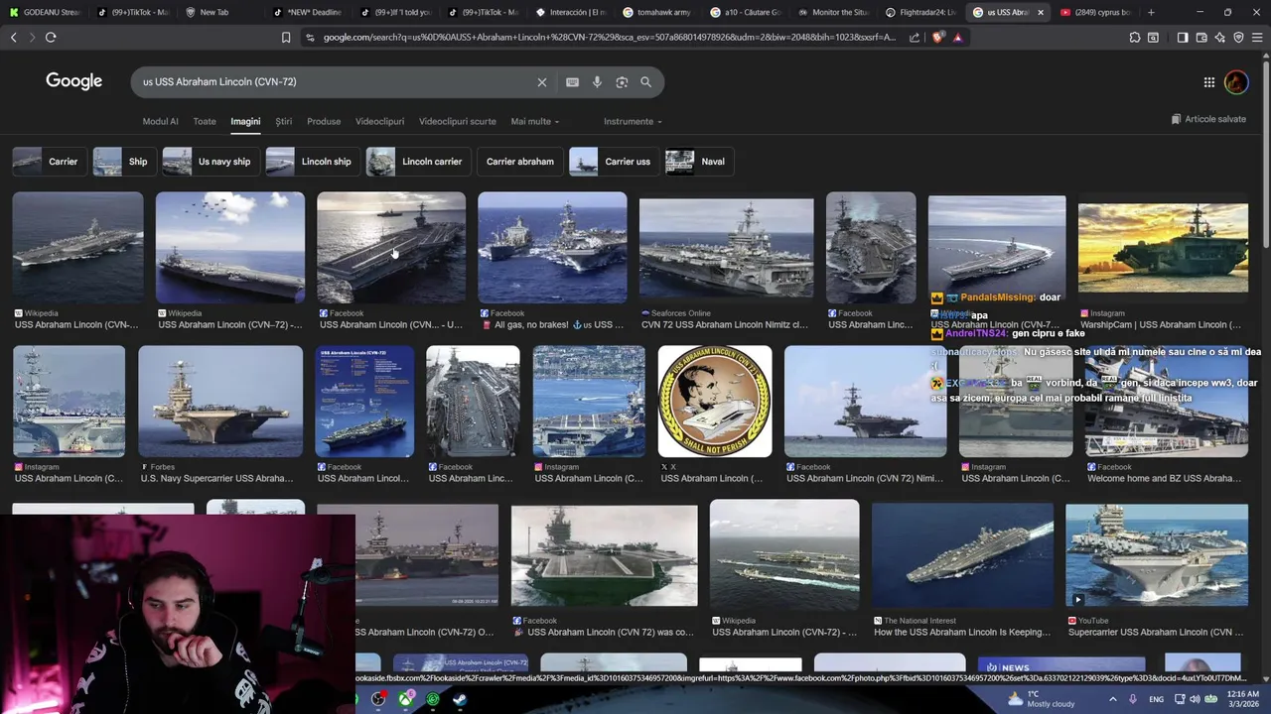Viewport: 1271px width, 714px height.
Task: Open the Leo AI sparkle icon
Action: [x=1219, y=38]
